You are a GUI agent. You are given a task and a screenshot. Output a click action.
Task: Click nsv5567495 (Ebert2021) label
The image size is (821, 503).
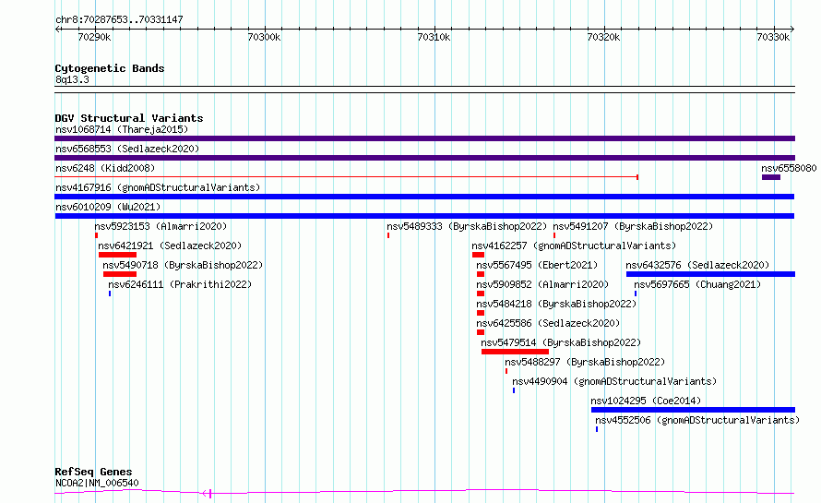pos(537,265)
